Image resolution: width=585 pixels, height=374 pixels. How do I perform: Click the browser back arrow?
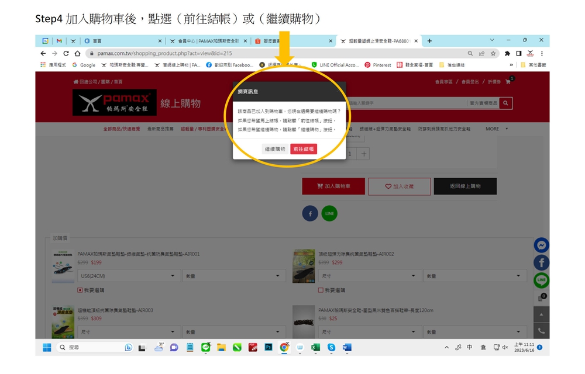tap(43, 53)
